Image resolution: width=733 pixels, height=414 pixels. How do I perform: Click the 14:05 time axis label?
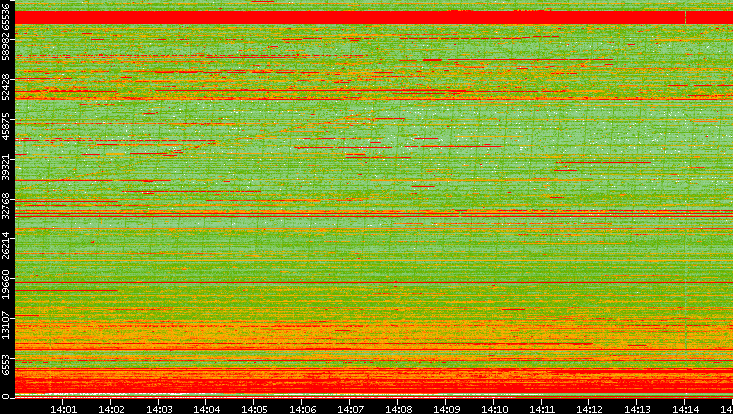point(255,408)
